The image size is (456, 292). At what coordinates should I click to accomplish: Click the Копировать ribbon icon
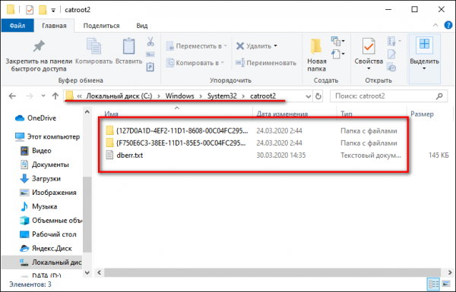[x=93, y=46]
